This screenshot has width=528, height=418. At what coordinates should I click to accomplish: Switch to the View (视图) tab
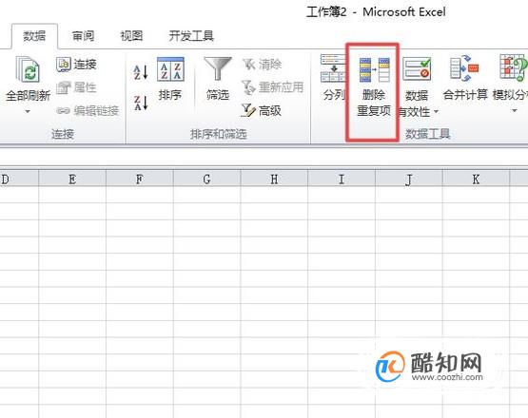(x=131, y=36)
